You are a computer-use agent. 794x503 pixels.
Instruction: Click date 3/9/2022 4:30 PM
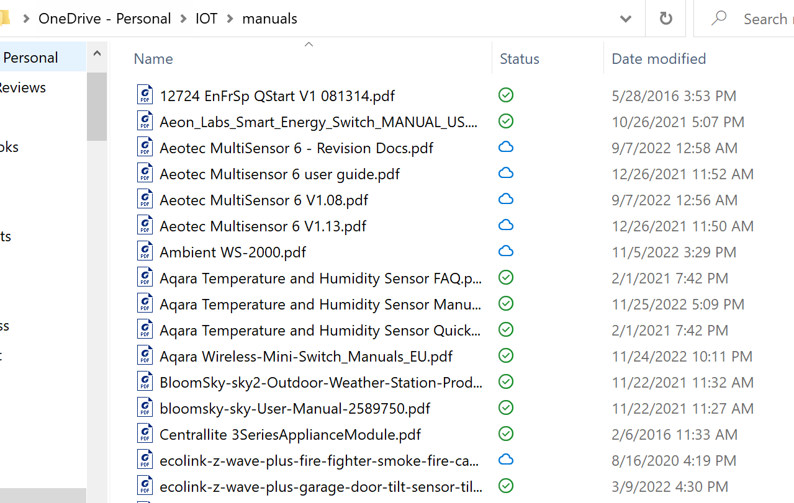click(669, 487)
